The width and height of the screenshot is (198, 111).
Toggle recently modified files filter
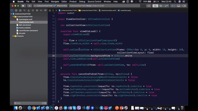pos(43,103)
